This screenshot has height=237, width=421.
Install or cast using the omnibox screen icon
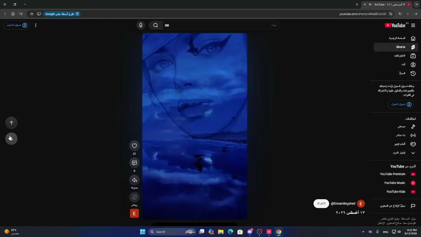click(x=39, y=14)
